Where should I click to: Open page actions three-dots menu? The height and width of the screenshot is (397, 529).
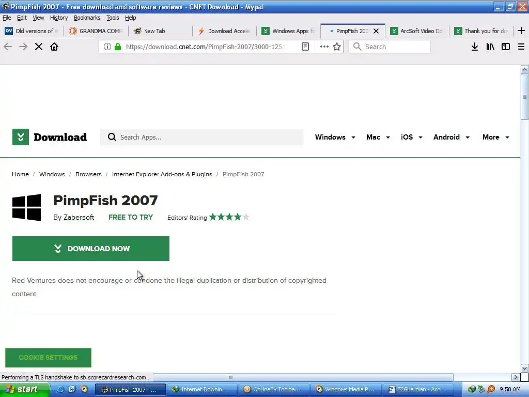click(324, 47)
